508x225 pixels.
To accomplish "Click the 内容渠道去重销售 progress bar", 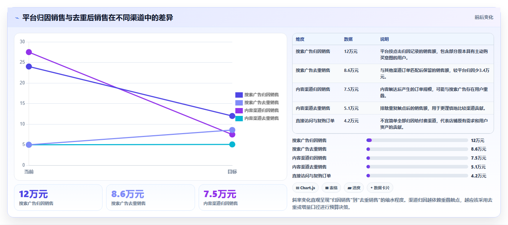I will (x=417, y=167).
